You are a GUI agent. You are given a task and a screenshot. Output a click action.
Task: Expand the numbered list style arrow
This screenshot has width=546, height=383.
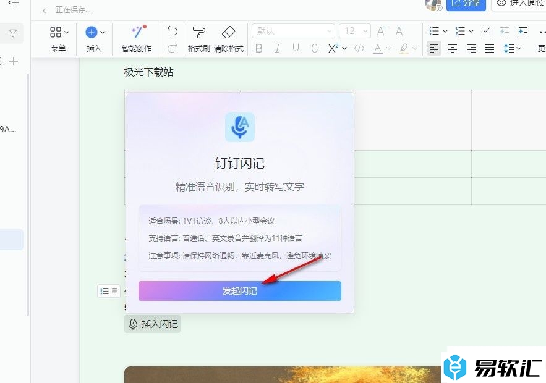[471, 31]
